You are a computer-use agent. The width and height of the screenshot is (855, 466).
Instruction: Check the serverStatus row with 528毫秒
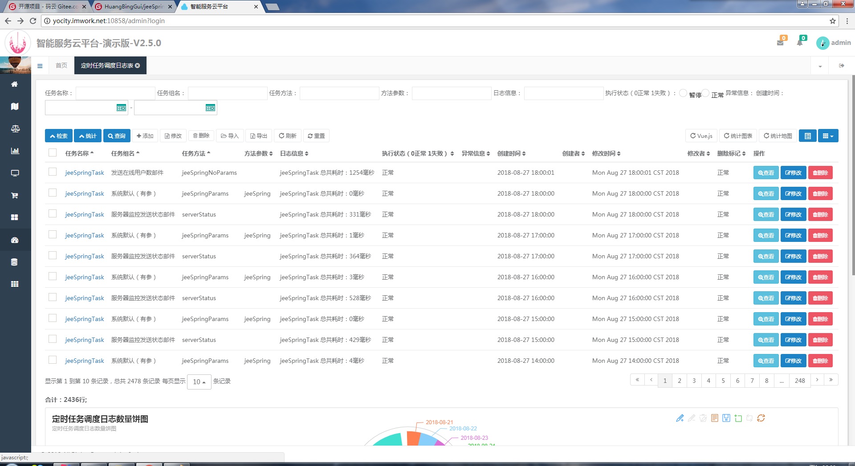[x=53, y=297]
